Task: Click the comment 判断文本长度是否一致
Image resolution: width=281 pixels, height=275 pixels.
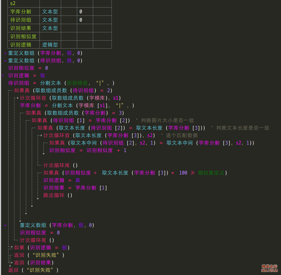Action: 243,128
